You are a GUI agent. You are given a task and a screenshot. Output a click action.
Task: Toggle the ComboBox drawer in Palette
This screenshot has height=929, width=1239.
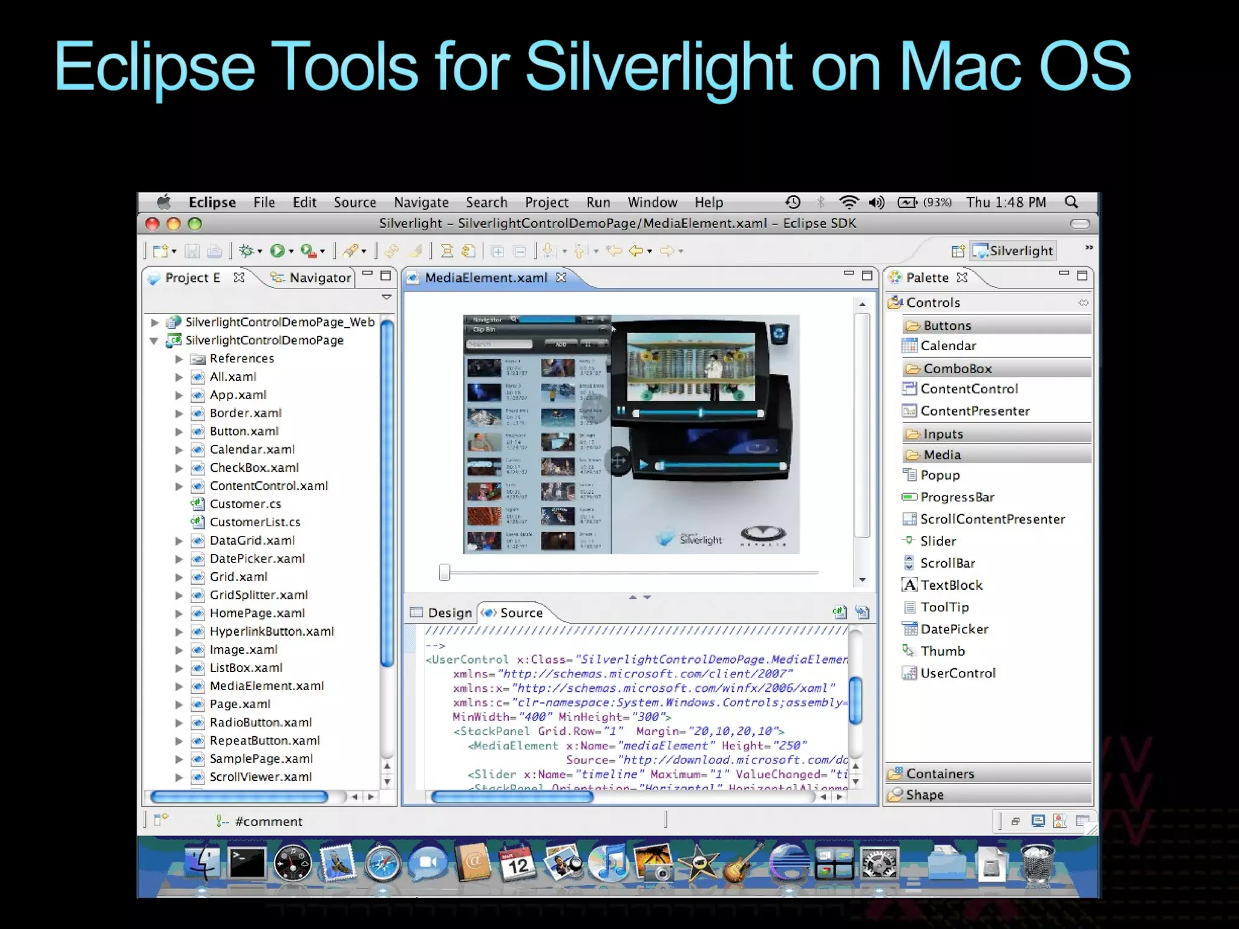coord(957,368)
